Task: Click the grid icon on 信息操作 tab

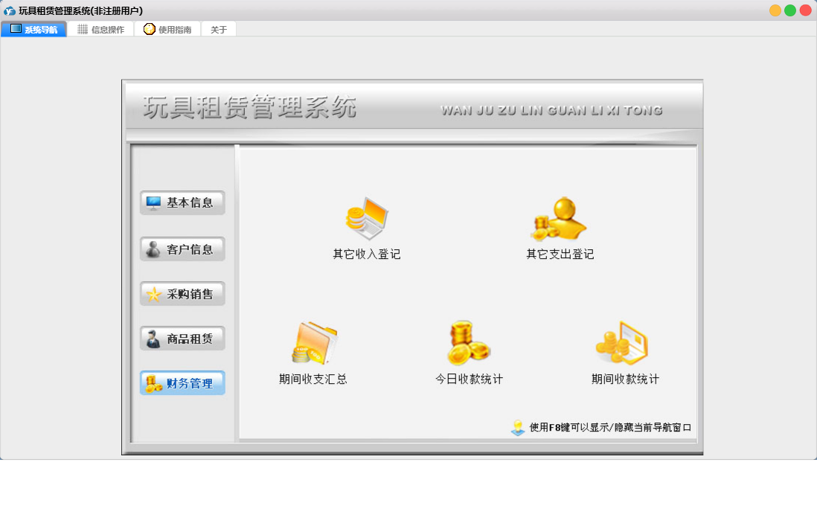Action: click(x=83, y=29)
